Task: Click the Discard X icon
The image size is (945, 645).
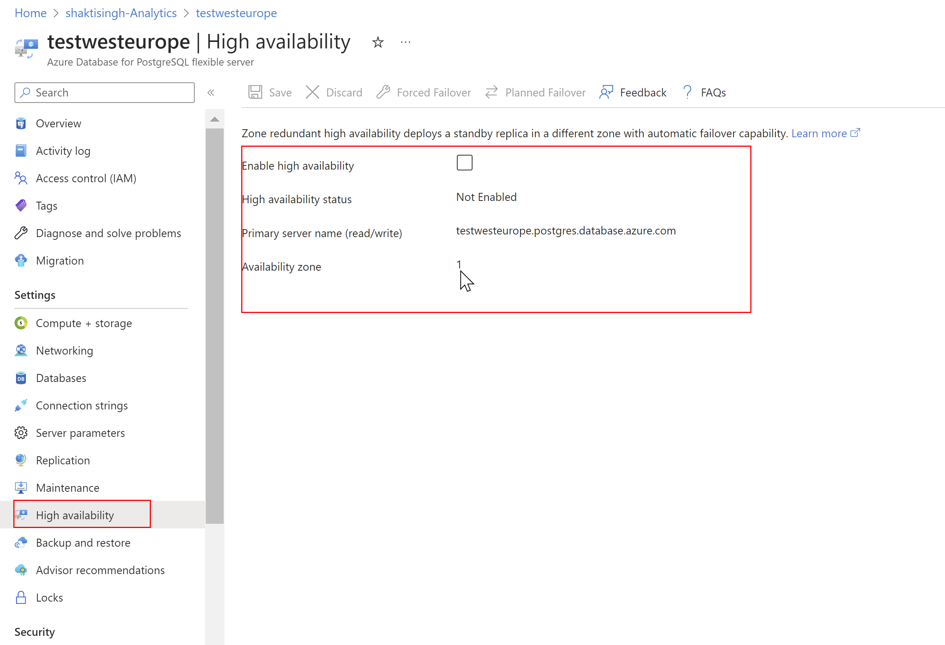Action: coord(312,92)
